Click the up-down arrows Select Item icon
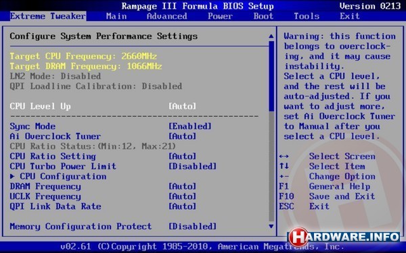 (x=284, y=166)
